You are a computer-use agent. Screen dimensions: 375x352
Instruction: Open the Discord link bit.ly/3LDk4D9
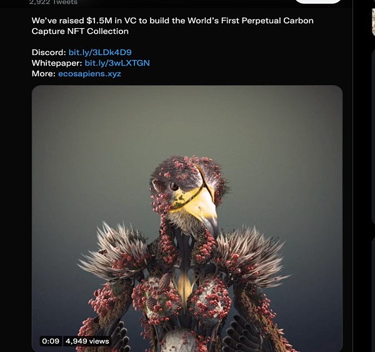pos(100,53)
